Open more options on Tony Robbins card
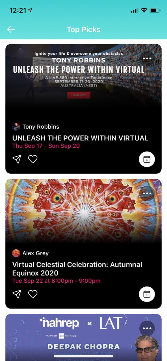The width and height of the screenshot is (167, 361). [x=147, y=58]
